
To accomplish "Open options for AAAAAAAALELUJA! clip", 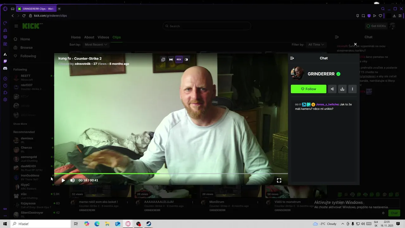I will point(193,202).
